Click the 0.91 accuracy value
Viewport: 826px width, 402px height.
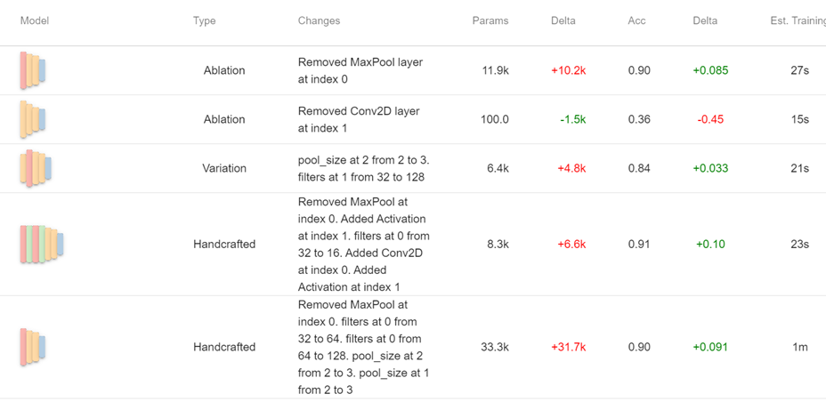pyautogui.click(x=639, y=245)
